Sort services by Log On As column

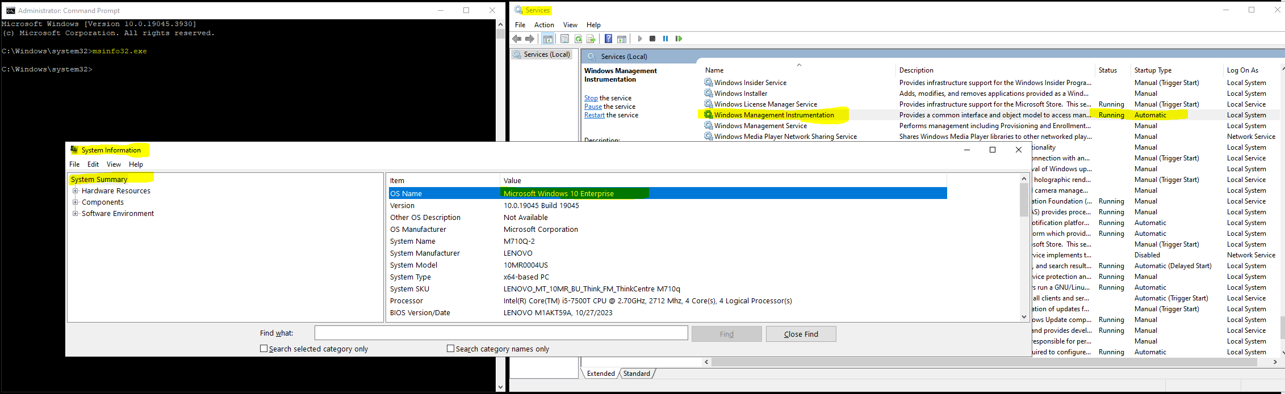[1251, 70]
